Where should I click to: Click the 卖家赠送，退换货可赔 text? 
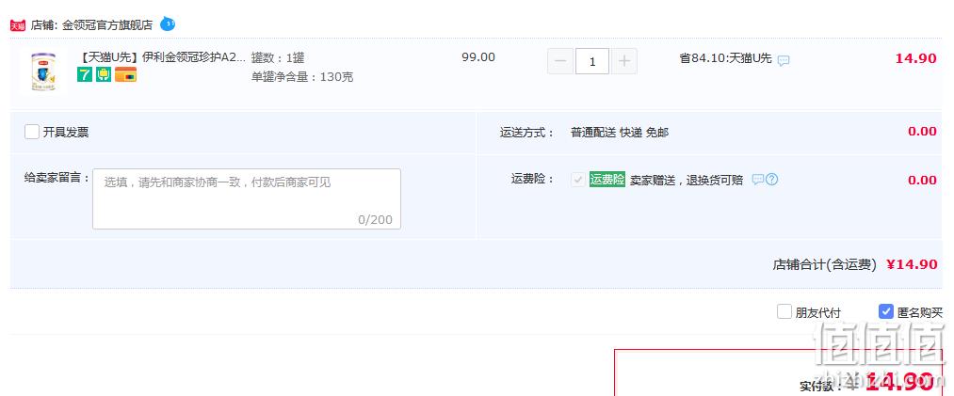coord(687,181)
